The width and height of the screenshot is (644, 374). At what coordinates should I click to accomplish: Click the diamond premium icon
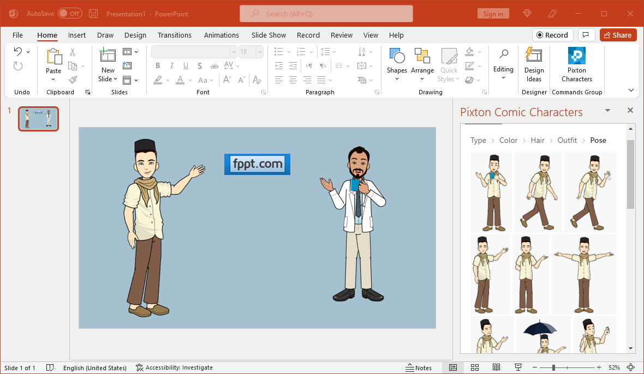[x=527, y=14]
